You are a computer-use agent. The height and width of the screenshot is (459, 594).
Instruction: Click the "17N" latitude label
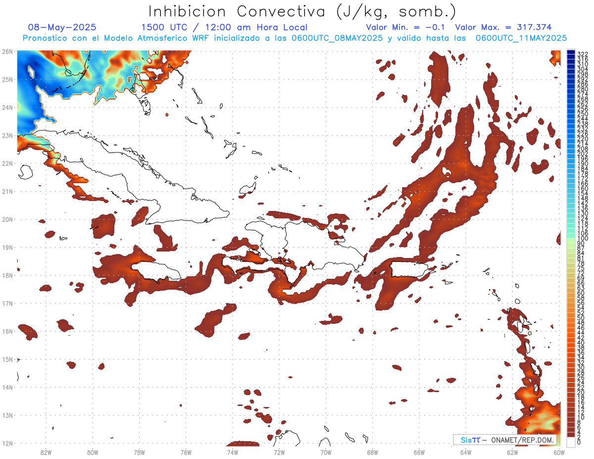click(7, 303)
